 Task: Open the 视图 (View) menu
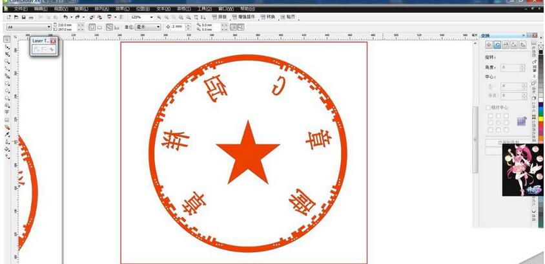61,8
